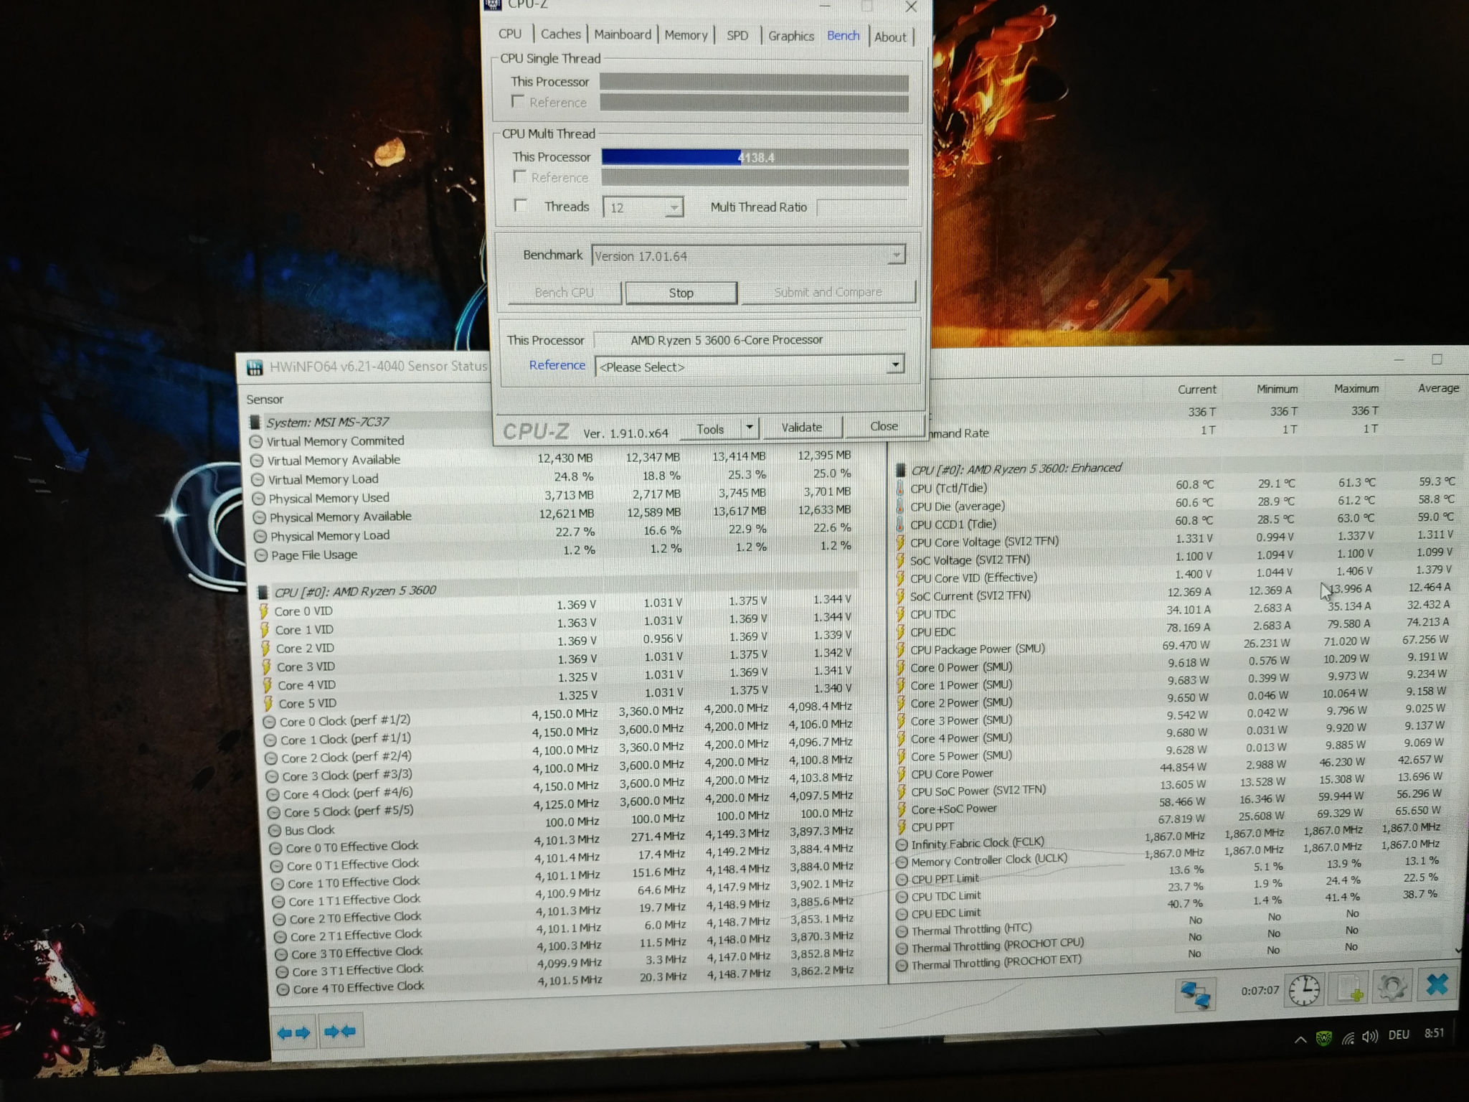Click the Validate button

coord(801,428)
